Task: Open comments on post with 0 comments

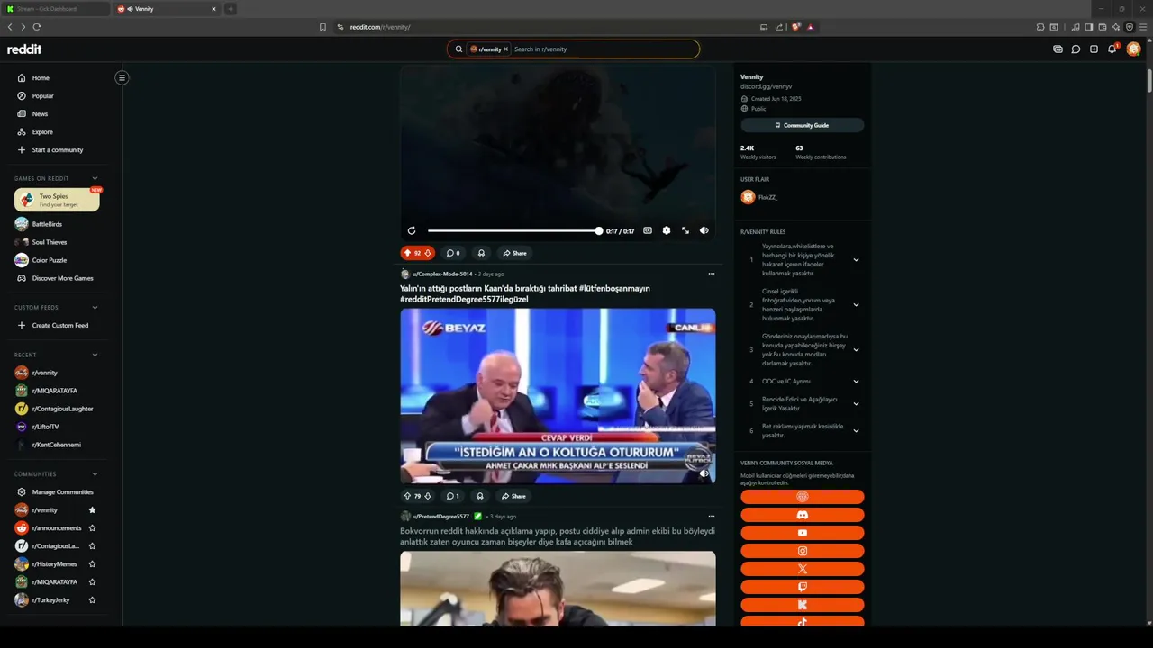Action: [x=453, y=253]
